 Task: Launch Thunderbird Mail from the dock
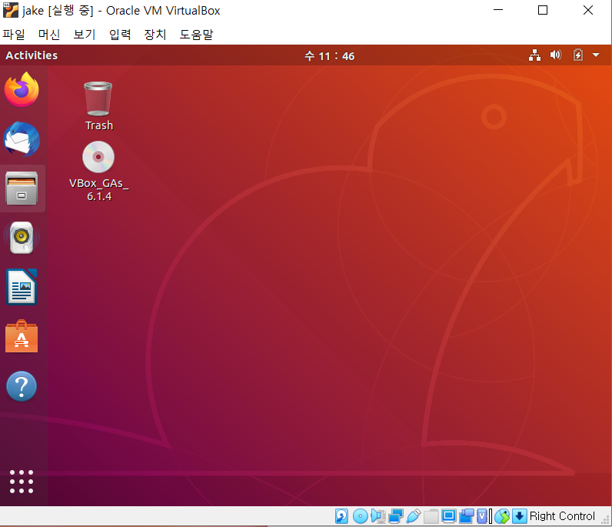(22, 139)
